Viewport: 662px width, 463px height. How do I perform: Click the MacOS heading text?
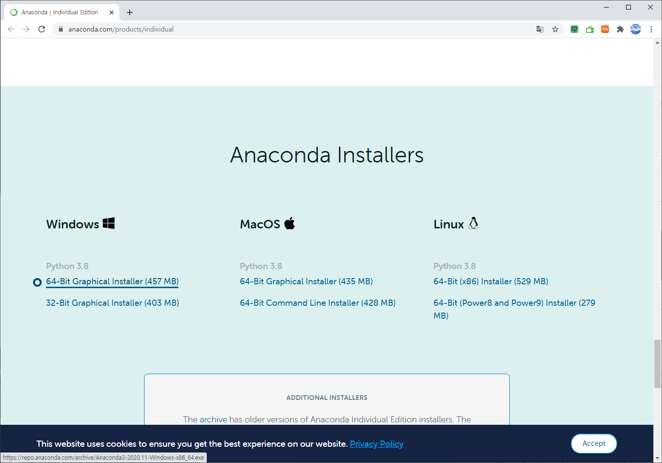pos(260,224)
